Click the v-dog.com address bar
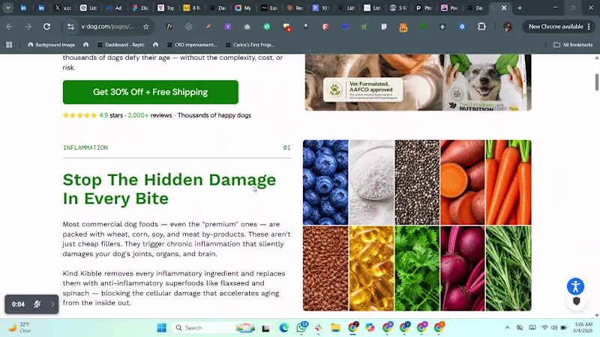This screenshot has height=337, width=600. click(107, 27)
